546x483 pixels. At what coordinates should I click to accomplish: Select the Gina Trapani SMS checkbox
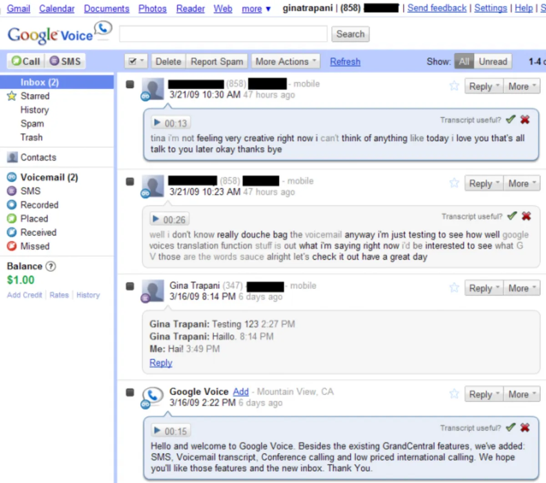(130, 286)
